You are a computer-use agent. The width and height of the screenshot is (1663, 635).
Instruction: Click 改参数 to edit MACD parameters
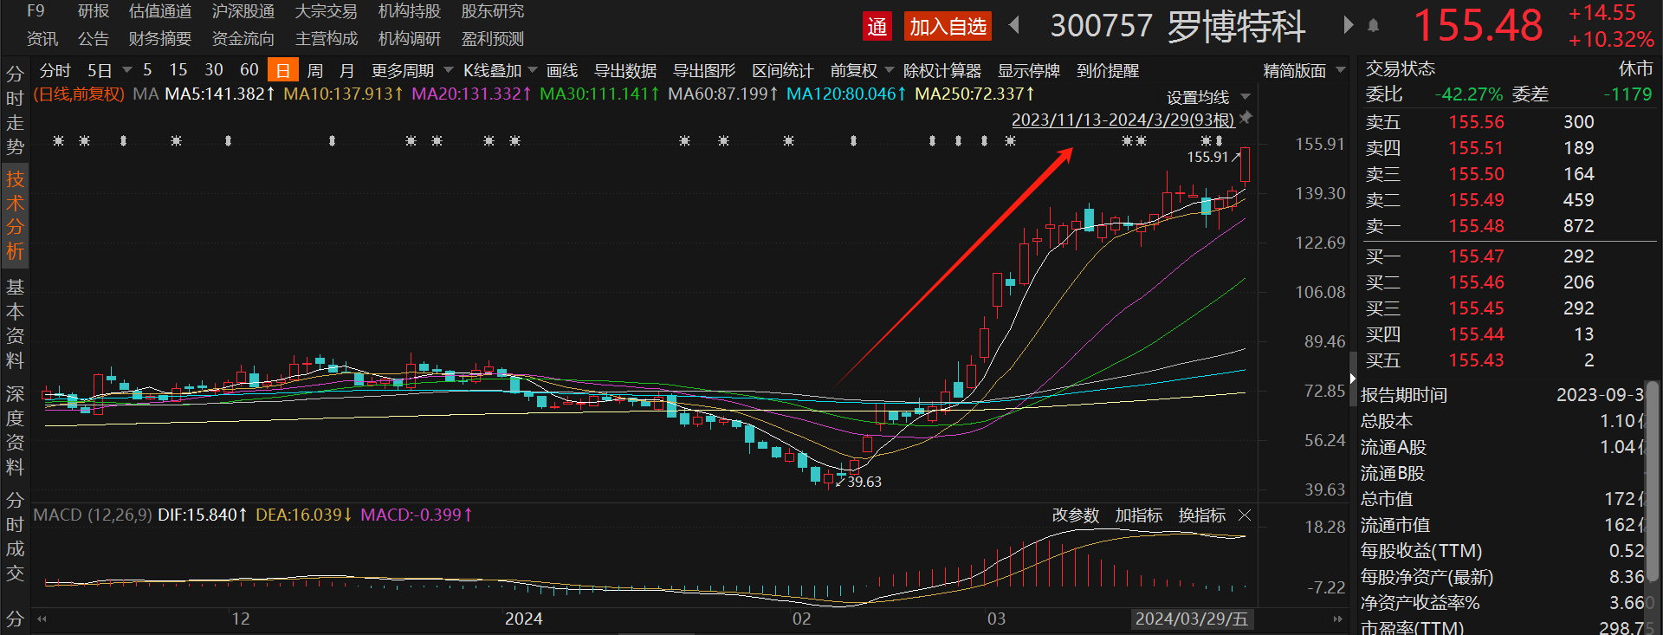pos(1076,515)
